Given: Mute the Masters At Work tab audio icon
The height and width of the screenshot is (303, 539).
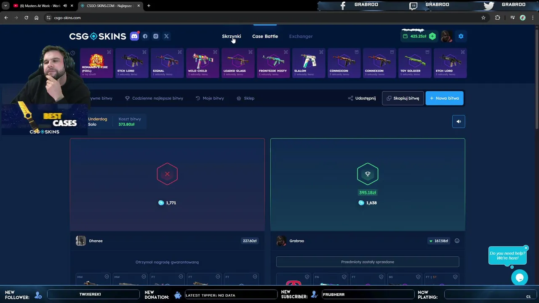Looking at the screenshot, I should point(65,6).
